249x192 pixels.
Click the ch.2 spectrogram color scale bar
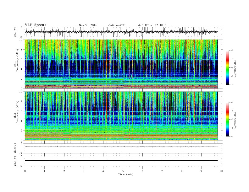point(227,119)
